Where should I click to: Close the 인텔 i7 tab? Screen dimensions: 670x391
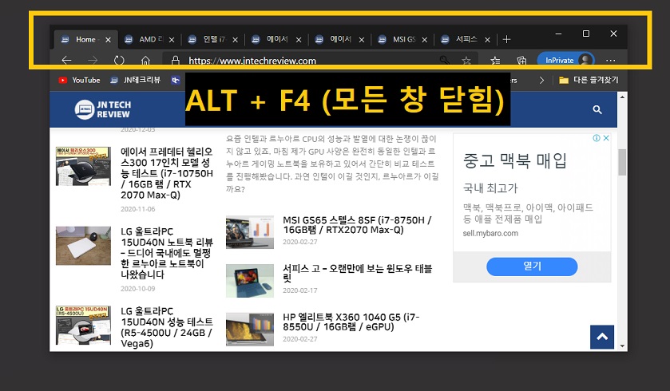point(235,40)
